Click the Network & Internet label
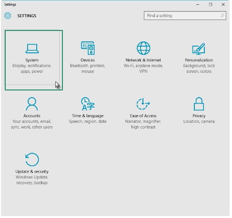Image resolution: width=232 pixels, height=218 pixels. coord(143,60)
